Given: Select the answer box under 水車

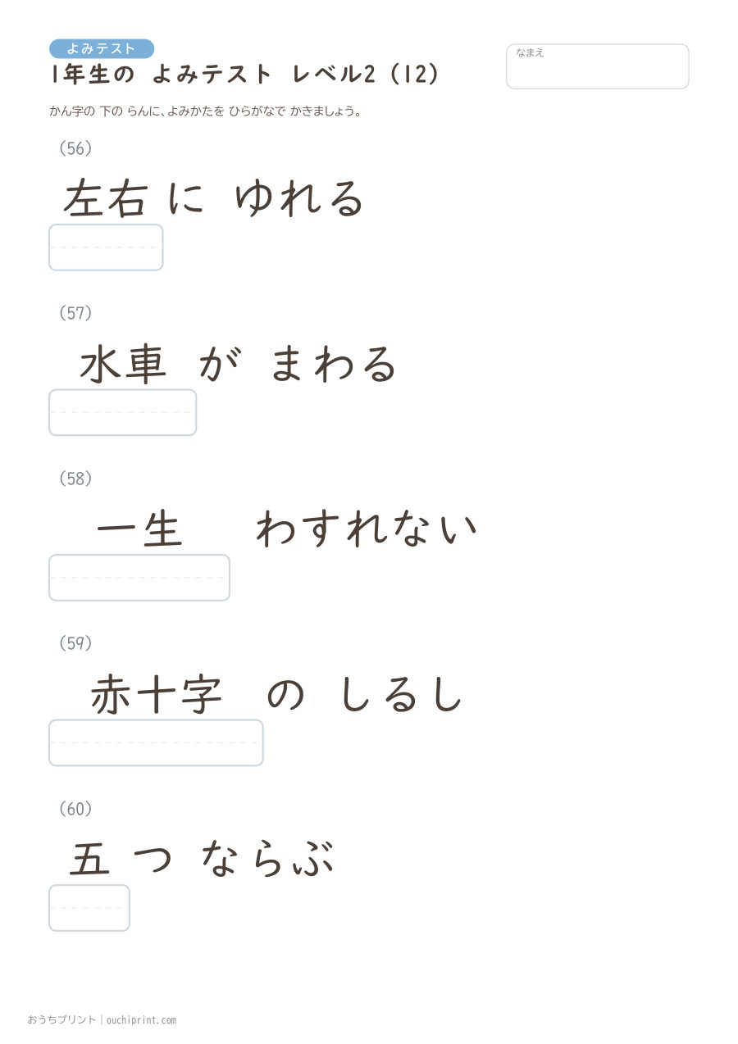Looking at the screenshot, I should coord(122,412).
